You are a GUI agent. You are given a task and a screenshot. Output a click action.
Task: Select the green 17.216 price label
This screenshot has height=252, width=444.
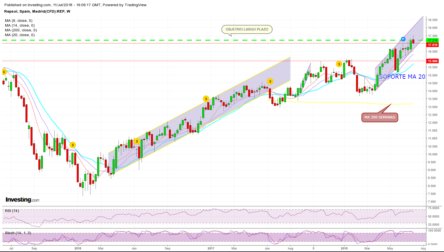click(433, 40)
